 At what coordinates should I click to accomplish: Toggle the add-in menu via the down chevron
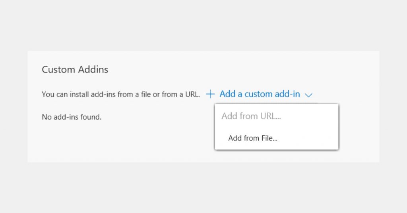pos(309,95)
